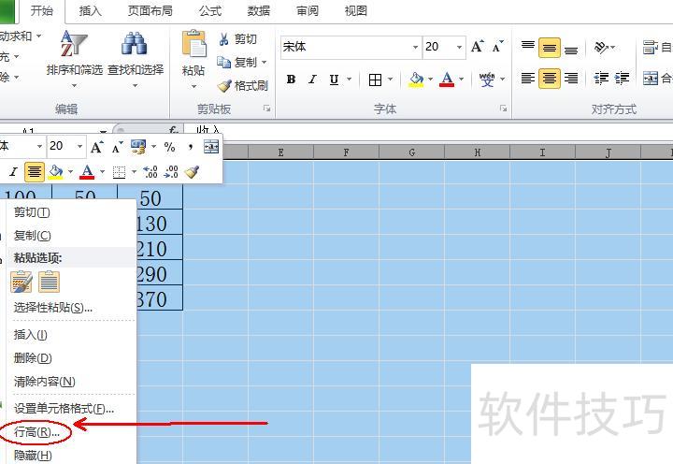
Task: Open mini toolbar font size dropdown
Action: 79,147
